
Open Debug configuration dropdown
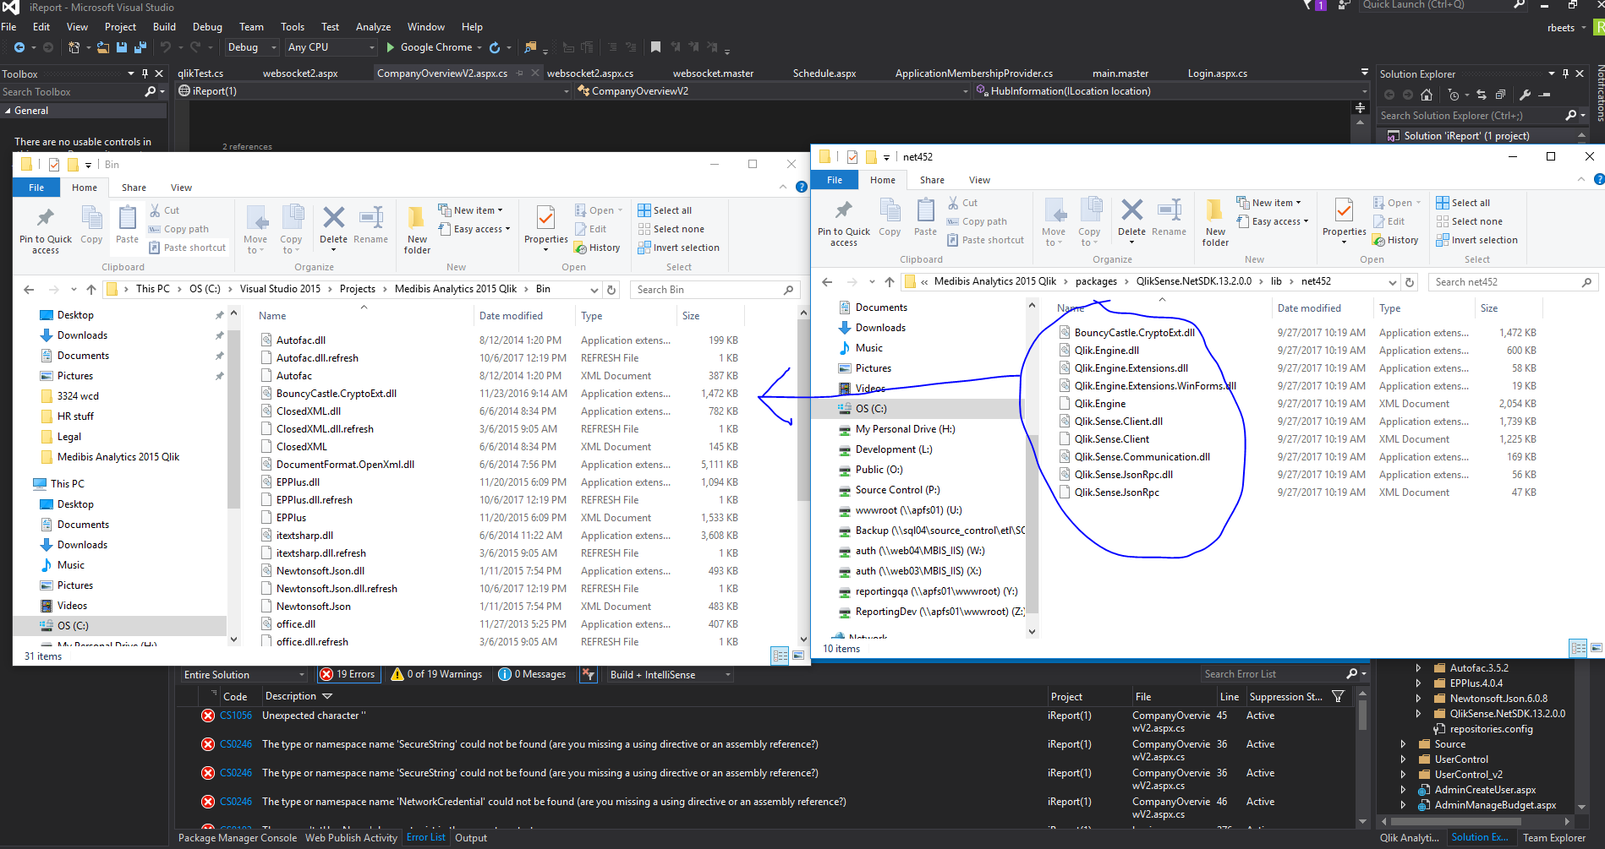[252, 47]
